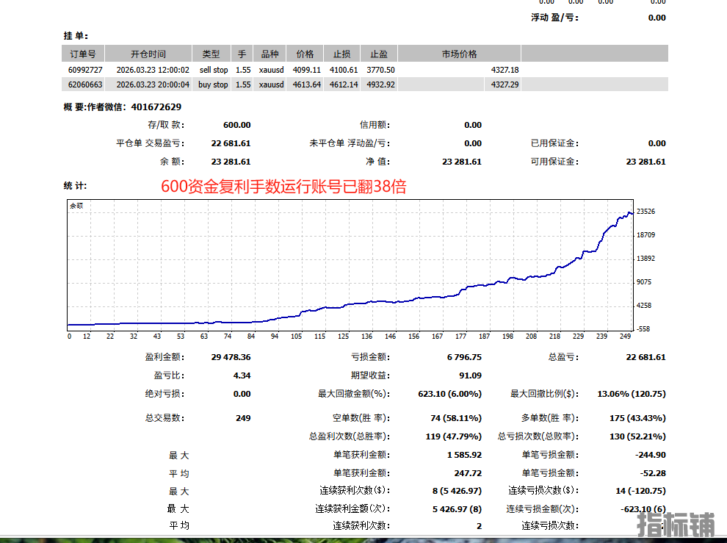
Task: Select the 总交易数 value 249
Action: pos(242,418)
